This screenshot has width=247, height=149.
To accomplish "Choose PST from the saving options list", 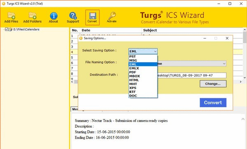I will tap(143, 57).
